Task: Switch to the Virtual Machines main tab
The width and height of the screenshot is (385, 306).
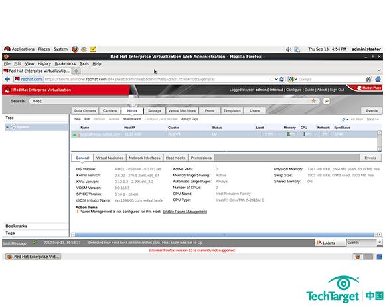Action: pos(182,110)
